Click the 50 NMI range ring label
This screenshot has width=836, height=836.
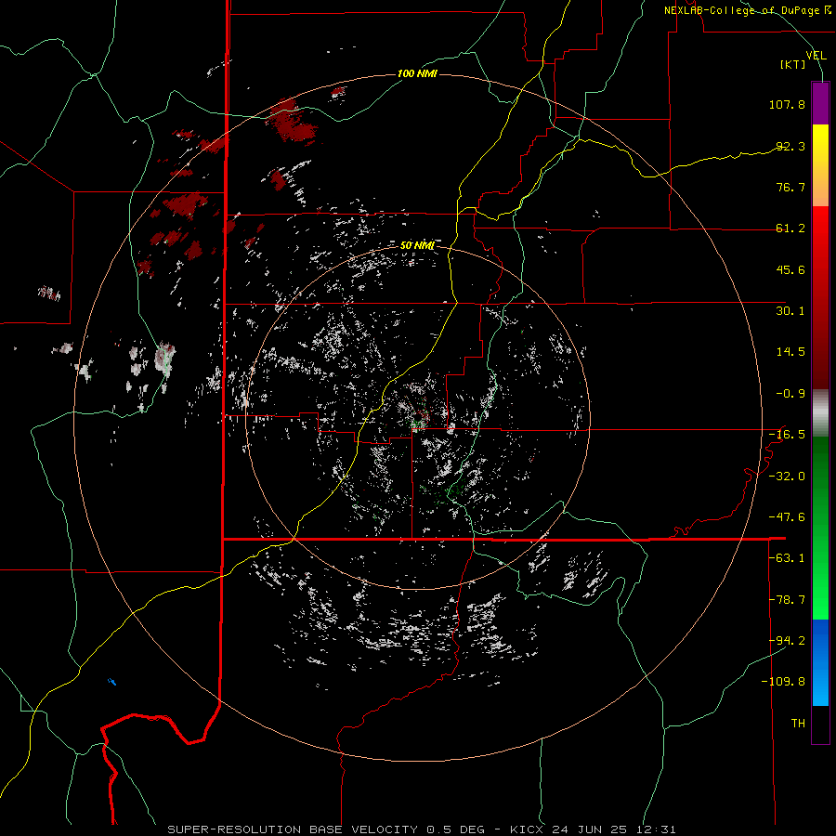click(417, 245)
